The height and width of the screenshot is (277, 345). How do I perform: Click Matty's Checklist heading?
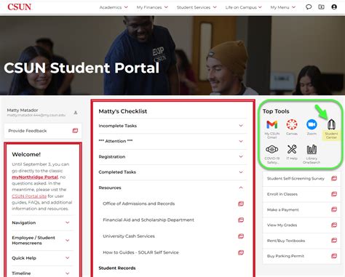123,111
